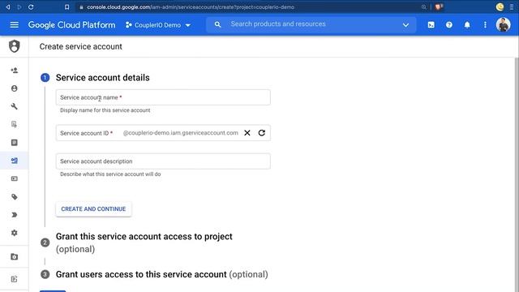
Task: Open the card-shaped sidebar icon
Action: [x=15, y=178]
